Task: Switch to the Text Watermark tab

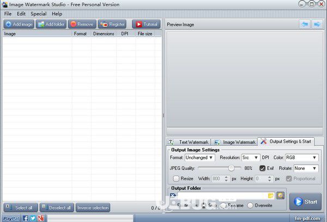Action: tap(189, 142)
